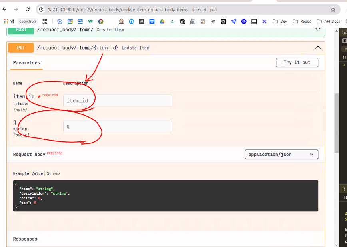Image resolution: width=347 pixels, height=247 pixels.
Task: Open the application/json content type dropdown
Action: click(x=281, y=155)
